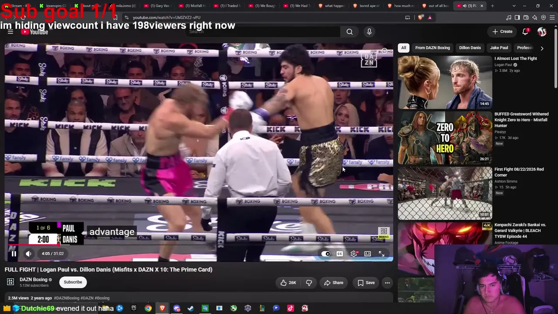The height and width of the screenshot is (314, 558).
Task: Toggle the autoplay switch in the player
Action: [x=326, y=254]
